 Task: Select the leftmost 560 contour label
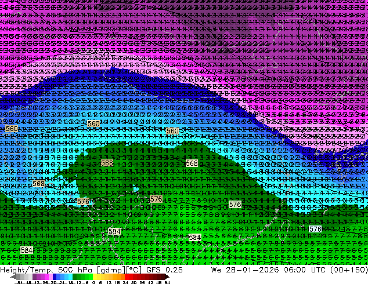pyautogui.click(x=12, y=129)
